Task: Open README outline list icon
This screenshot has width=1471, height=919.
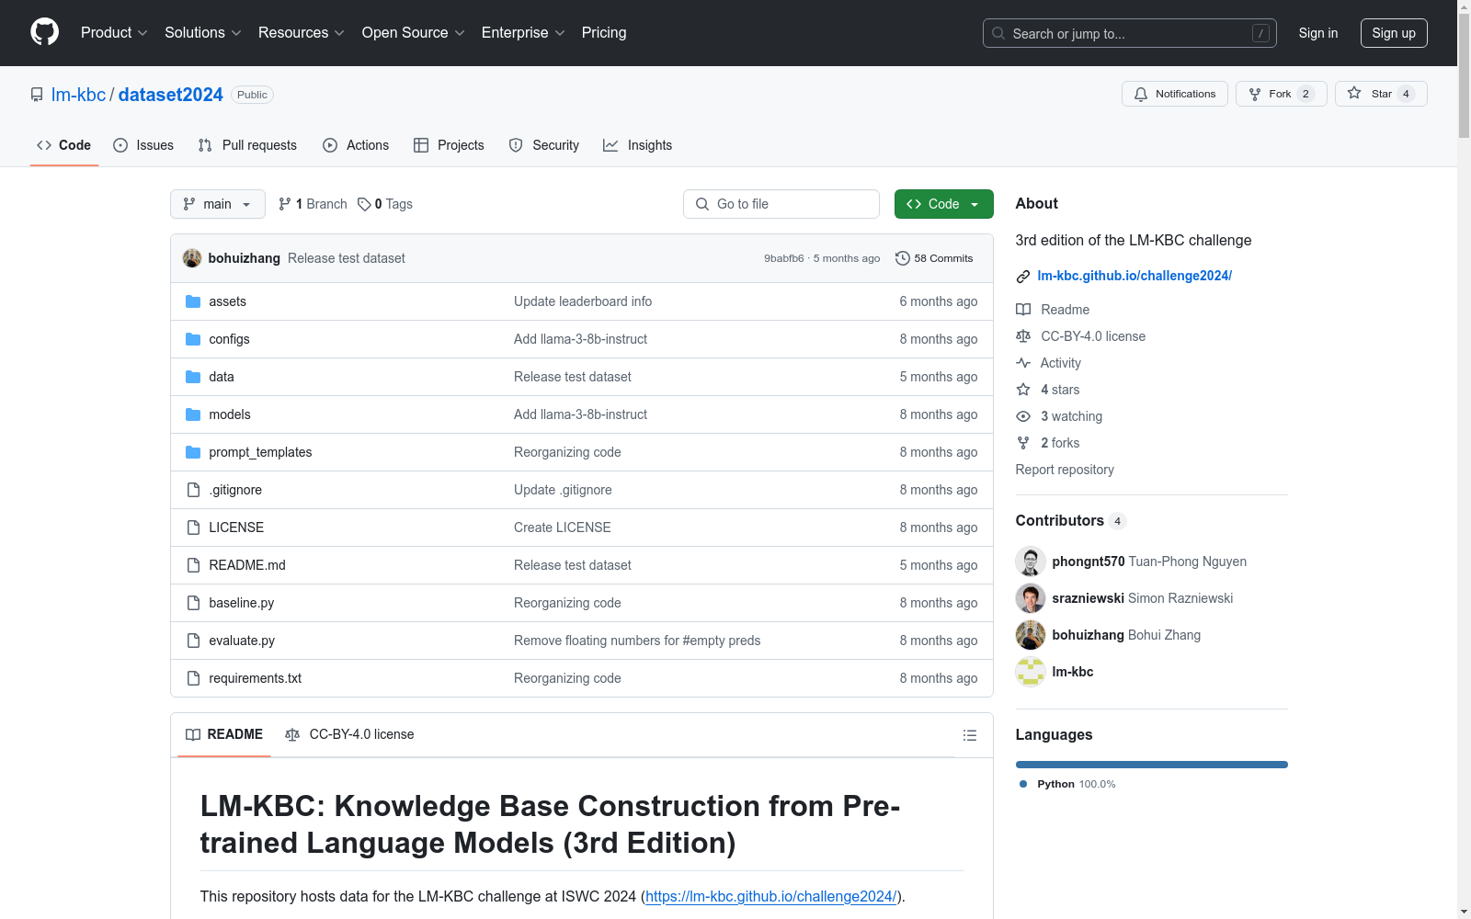Action: (969, 735)
